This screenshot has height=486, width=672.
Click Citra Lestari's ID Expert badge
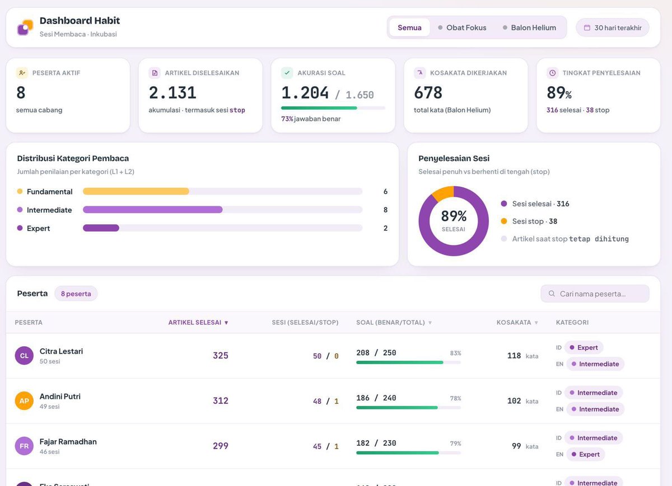(x=584, y=347)
